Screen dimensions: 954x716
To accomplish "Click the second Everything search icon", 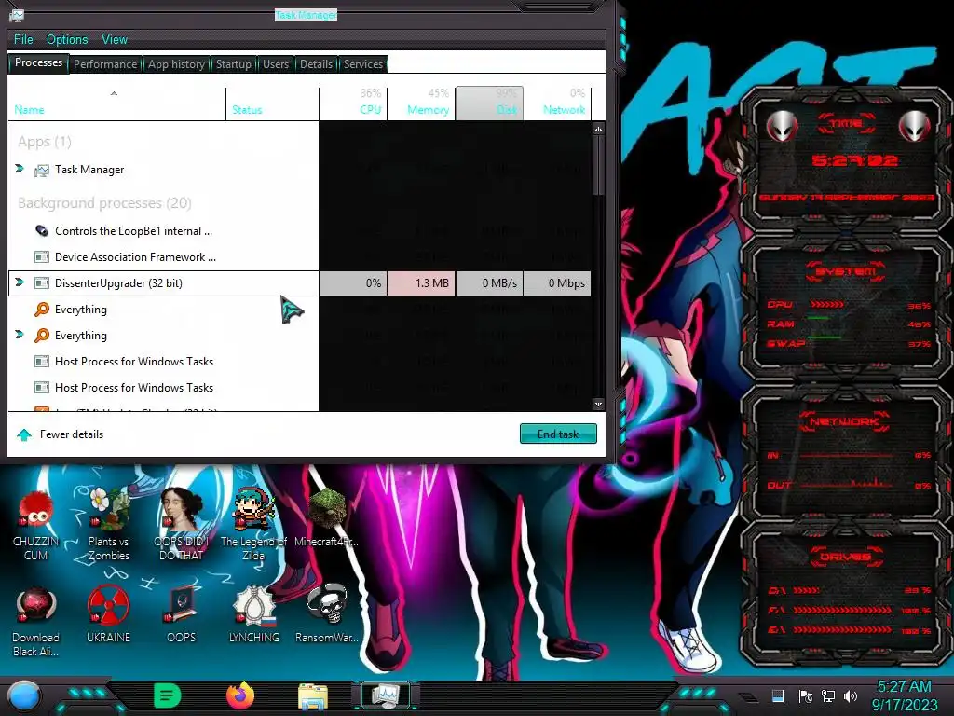I will (42, 336).
